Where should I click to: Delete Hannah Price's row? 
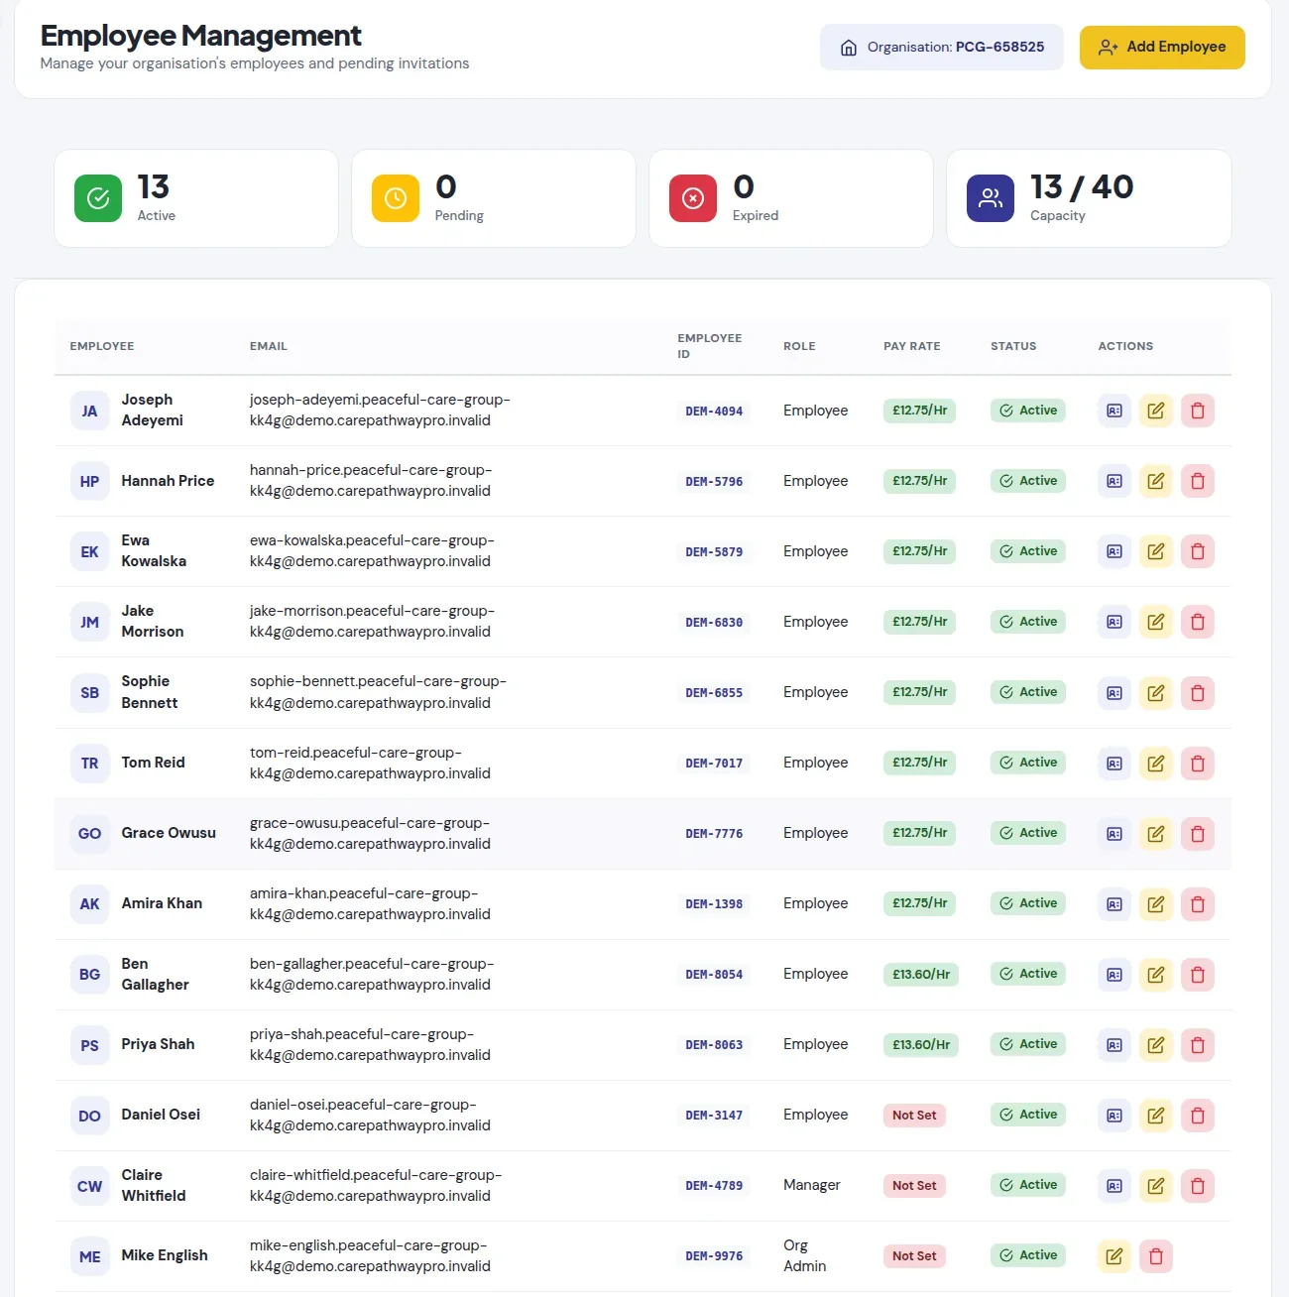(x=1198, y=481)
